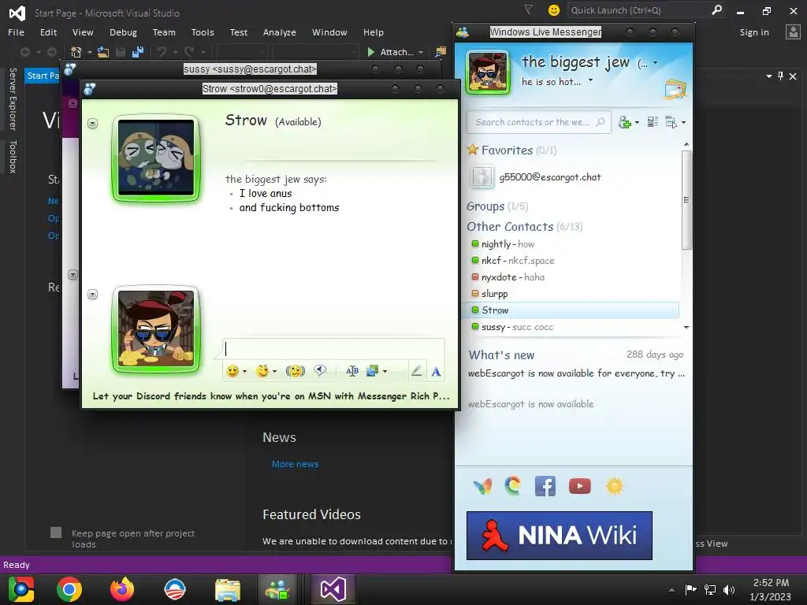This screenshot has width=807, height=605.
Task: Click New Project icon in Visual Studio toolbar
Action: coord(76,52)
